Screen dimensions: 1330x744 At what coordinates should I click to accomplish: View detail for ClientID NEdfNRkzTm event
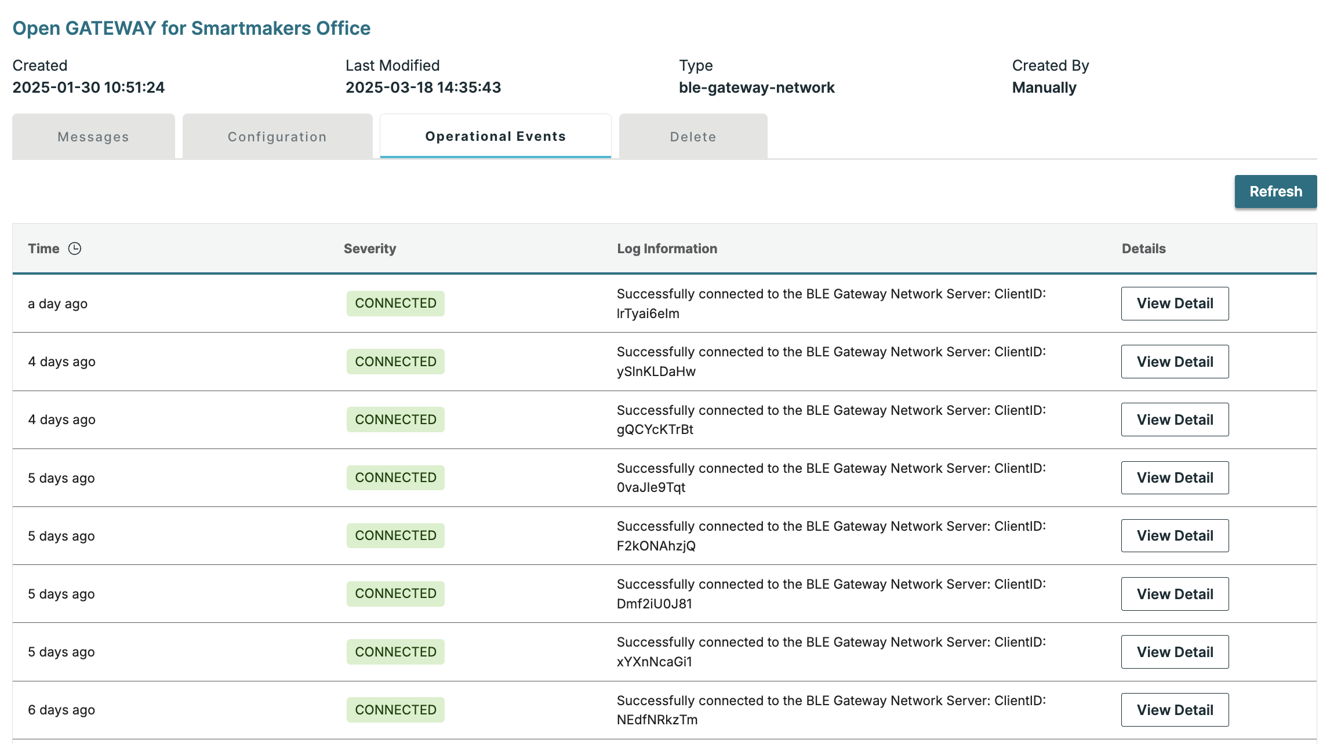coord(1175,710)
